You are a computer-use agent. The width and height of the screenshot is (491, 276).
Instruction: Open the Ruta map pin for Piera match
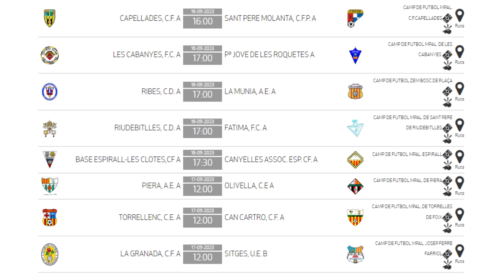(x=460, y=183)
